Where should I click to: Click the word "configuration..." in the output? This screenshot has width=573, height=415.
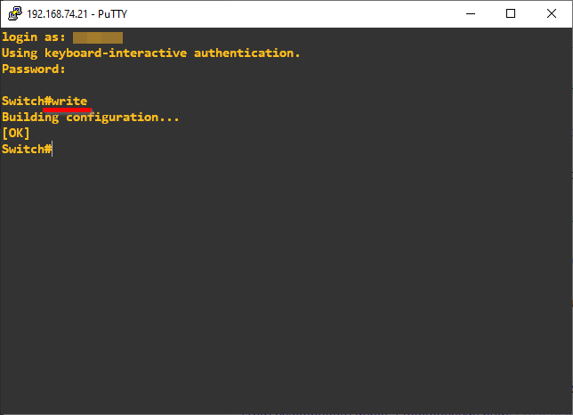[123, 118]
